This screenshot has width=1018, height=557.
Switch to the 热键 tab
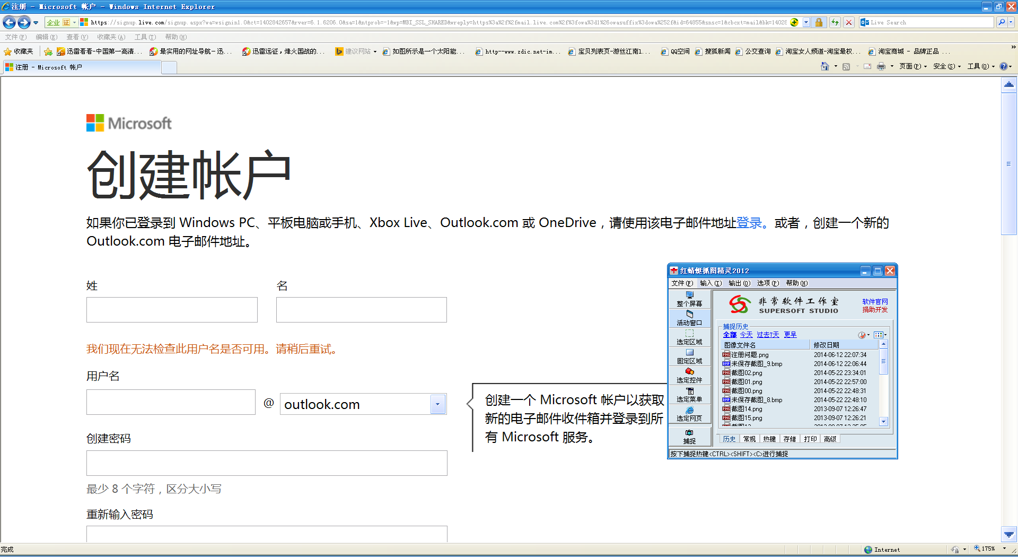point(769,439)
